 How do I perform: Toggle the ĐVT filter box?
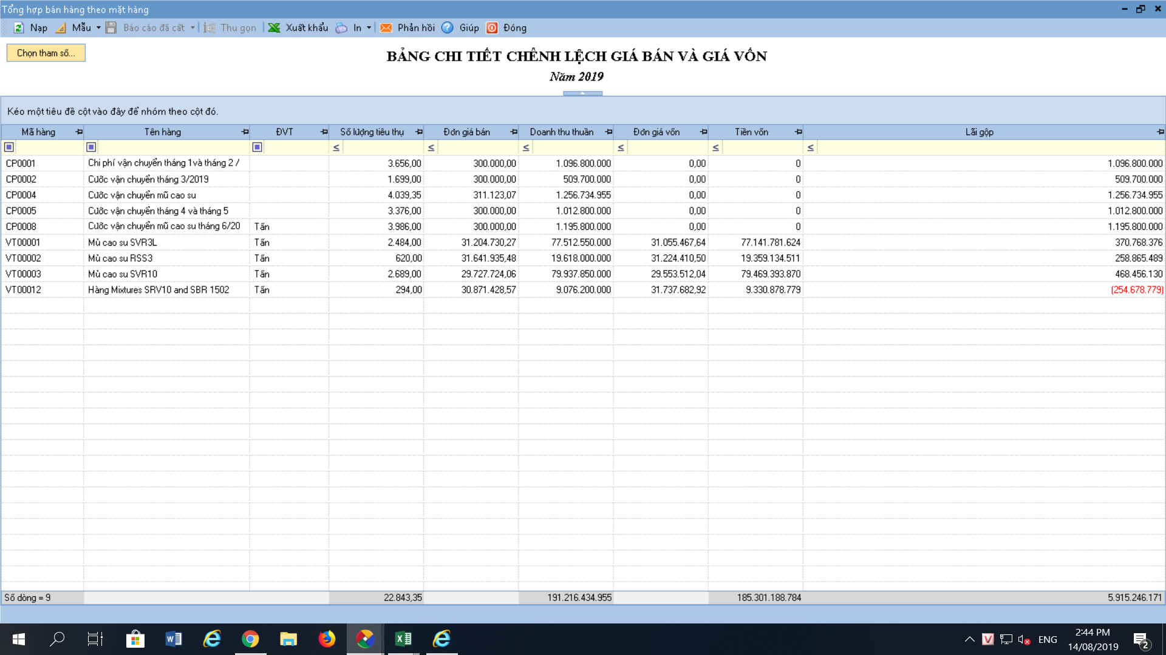click(x=257, y=147)
